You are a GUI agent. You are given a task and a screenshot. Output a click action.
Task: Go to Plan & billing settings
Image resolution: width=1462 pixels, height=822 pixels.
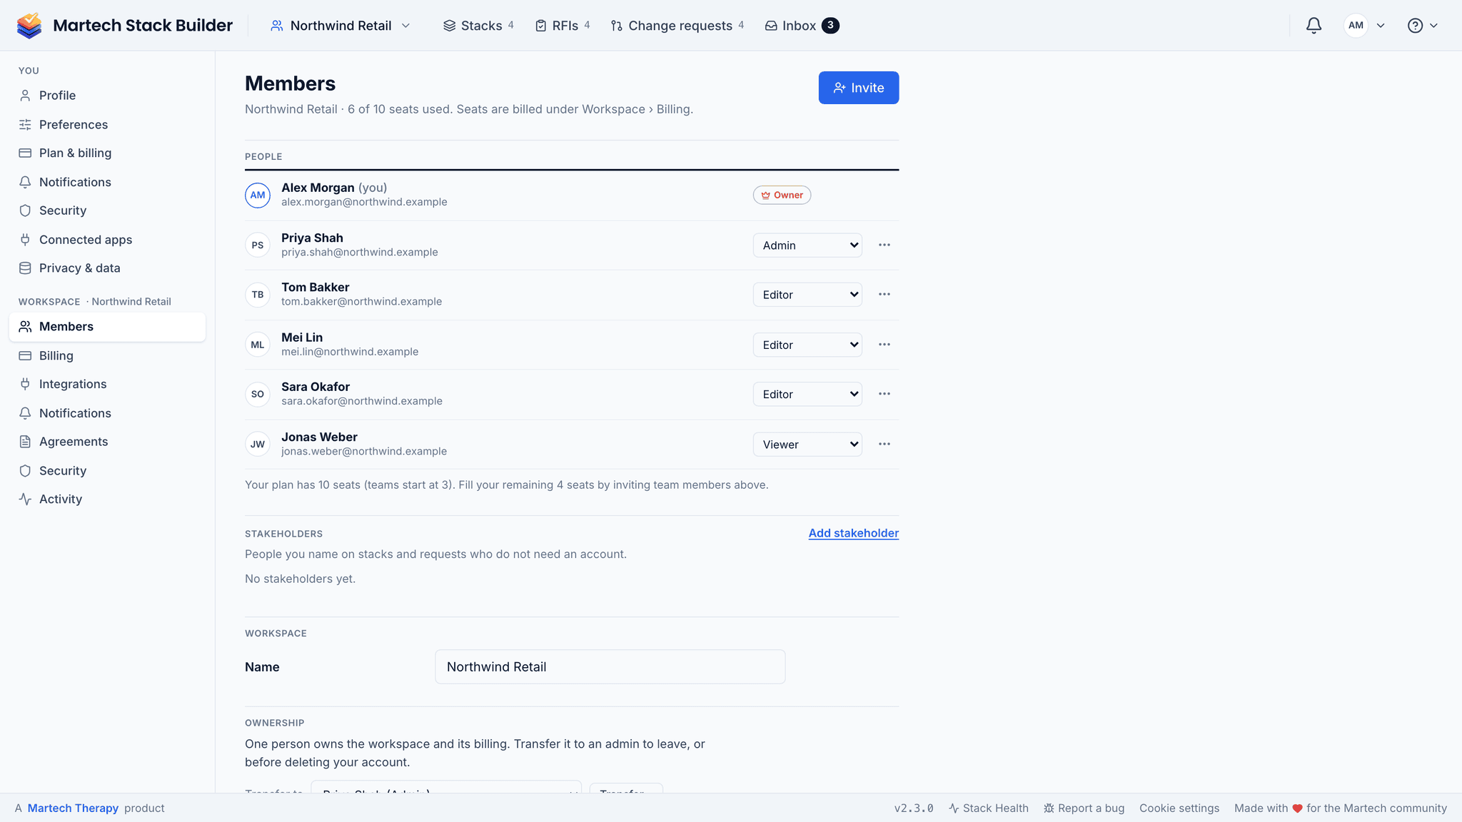107,153
